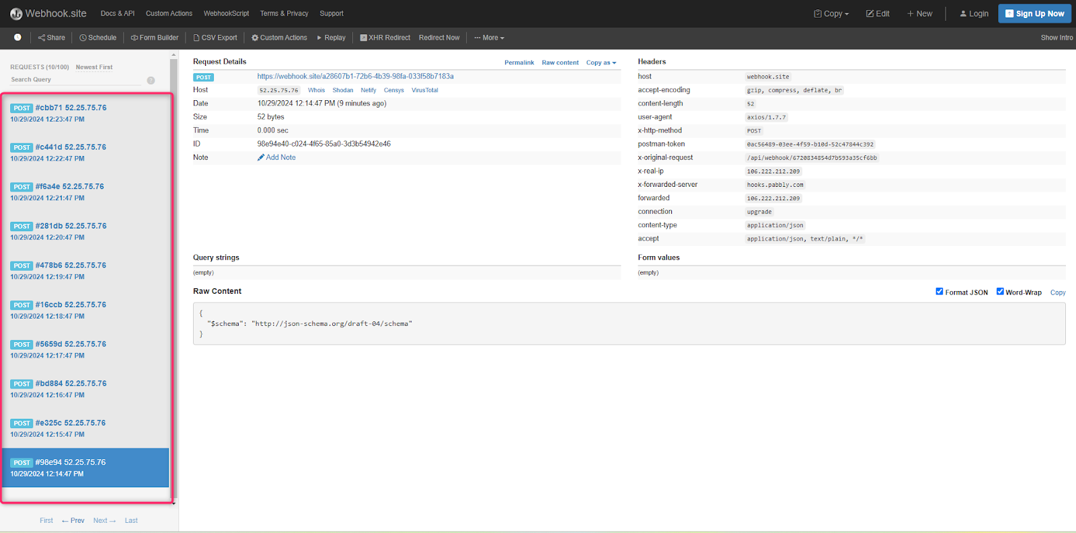Click the Next pagination link
The height and width of the screenshot is (533, 1076).
104,520
